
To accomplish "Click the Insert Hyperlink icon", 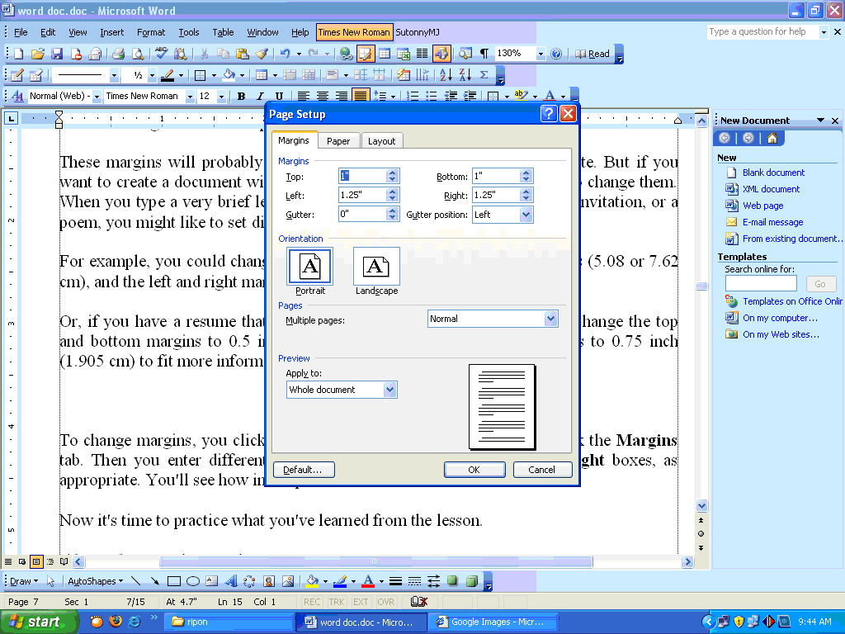I will coord(345,52).
